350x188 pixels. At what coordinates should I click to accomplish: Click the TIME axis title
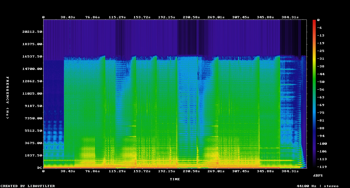coord(175,179)
